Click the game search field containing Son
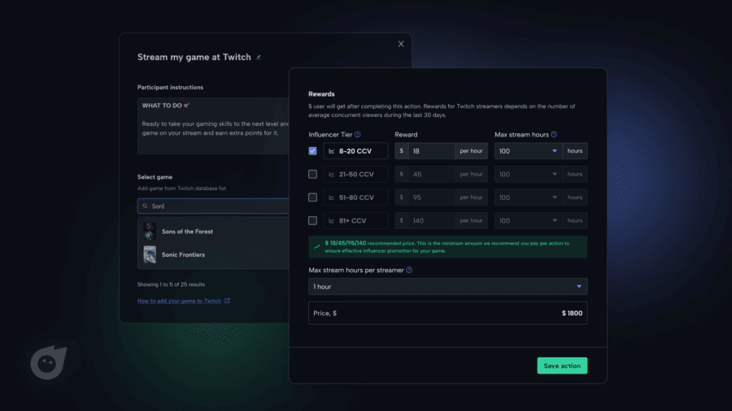The height and width of the screenshot is (411, 732). coord(213,206)
